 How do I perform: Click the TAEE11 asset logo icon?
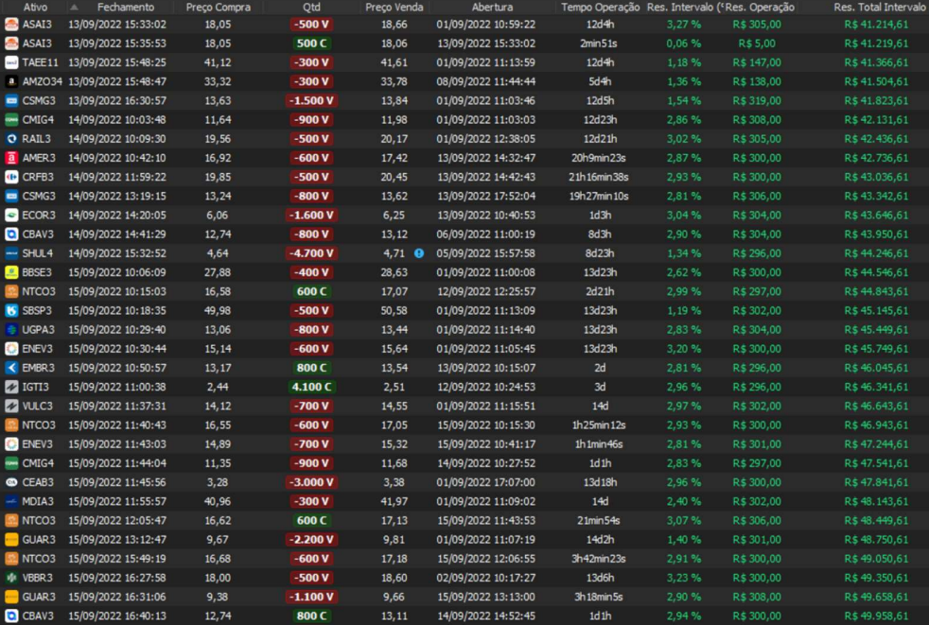tap(11, 62)
